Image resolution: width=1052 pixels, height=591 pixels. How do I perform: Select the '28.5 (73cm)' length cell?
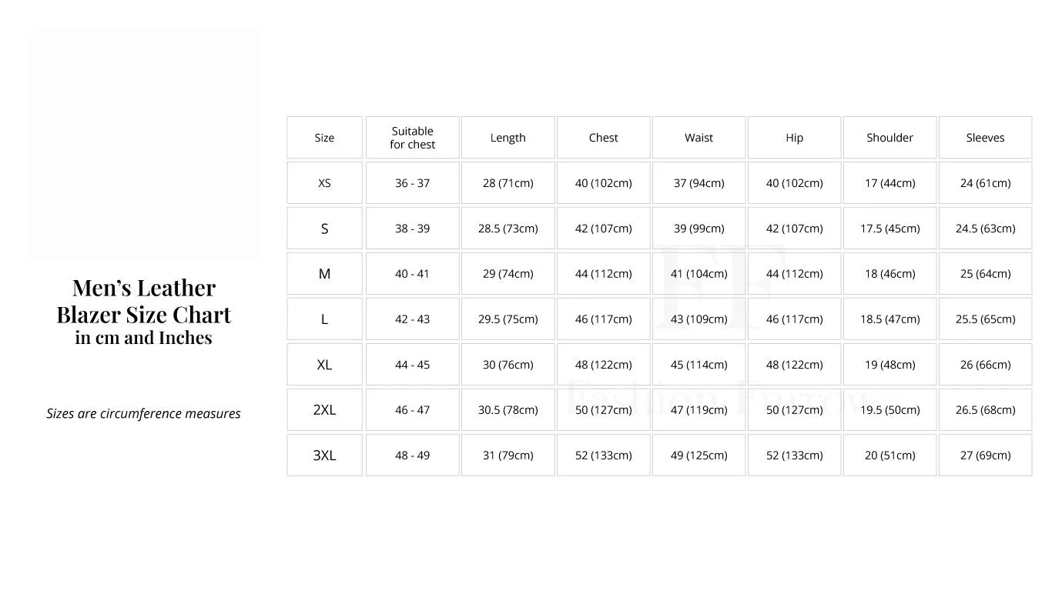coord(508,229)
